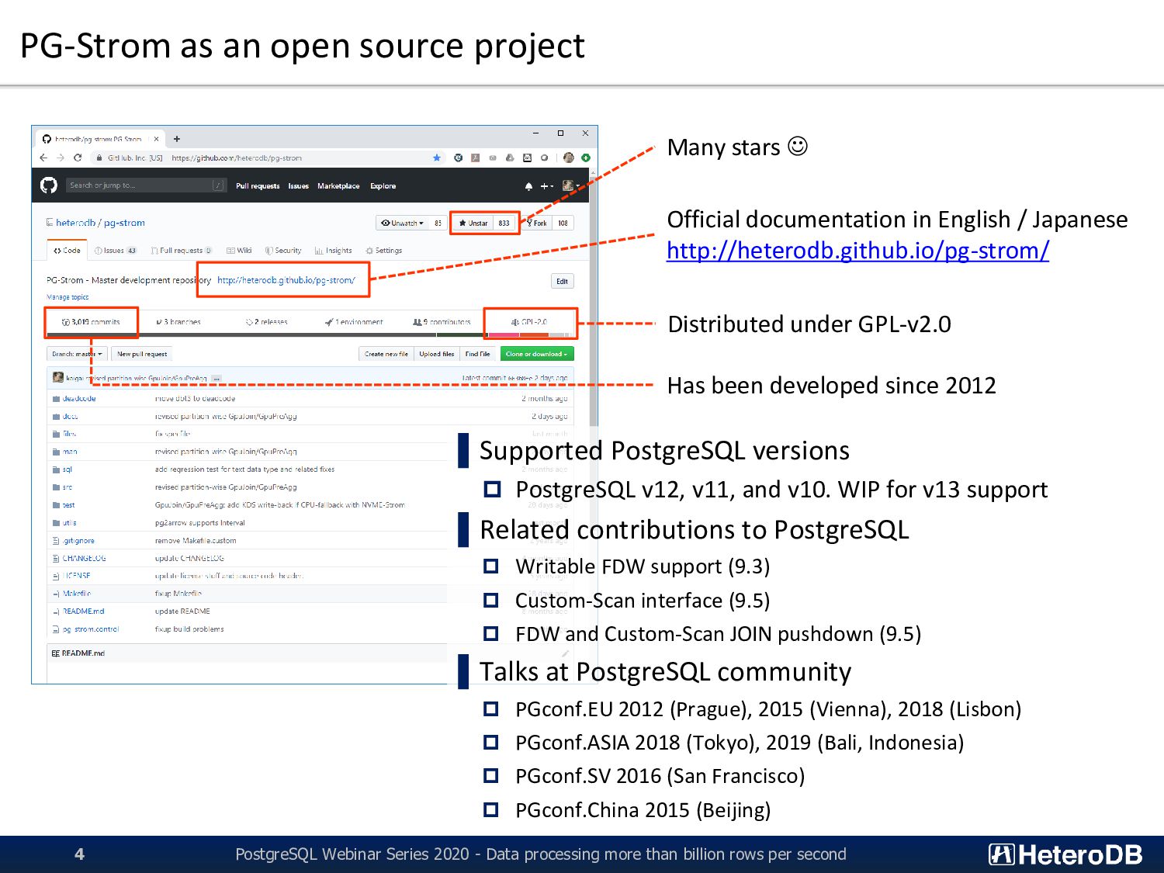1164x873 pixels.
Task: Open the utils folder
Action: coord(70,523)
